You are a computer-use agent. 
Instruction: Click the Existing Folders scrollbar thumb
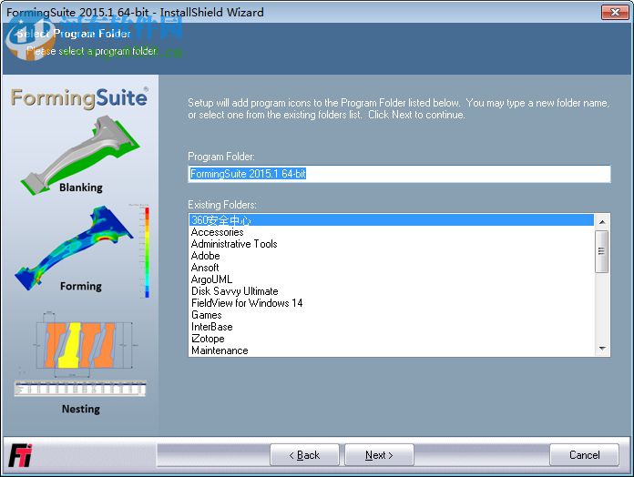602,251
